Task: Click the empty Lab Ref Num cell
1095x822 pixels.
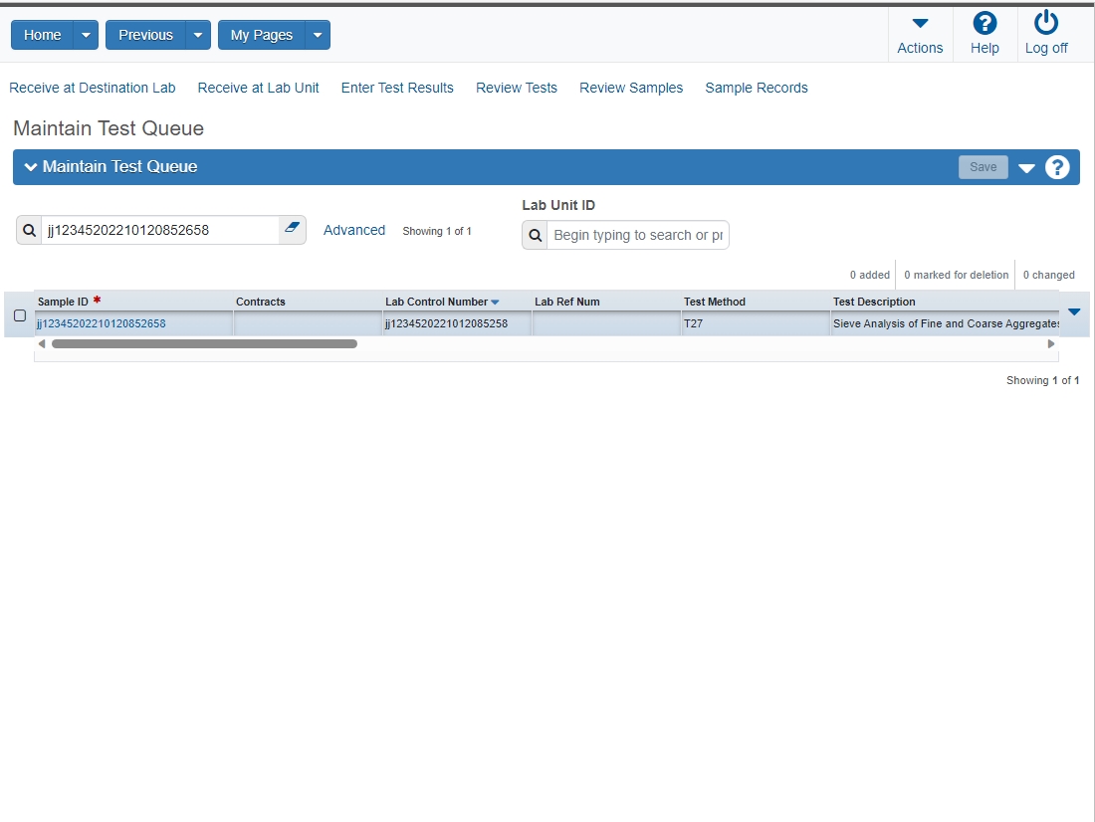Action: 606,324
